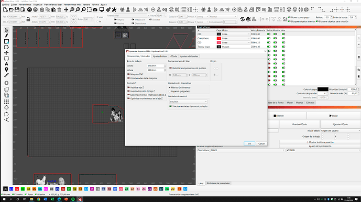361x202 pixels.
Task: Open Chrome from the Windows taskbar
Action: 38,199
